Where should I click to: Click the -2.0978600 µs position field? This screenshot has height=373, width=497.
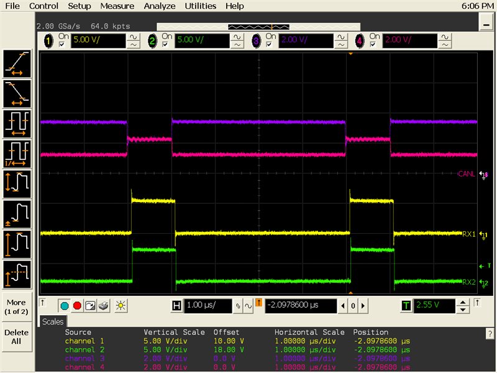point(301,306)
